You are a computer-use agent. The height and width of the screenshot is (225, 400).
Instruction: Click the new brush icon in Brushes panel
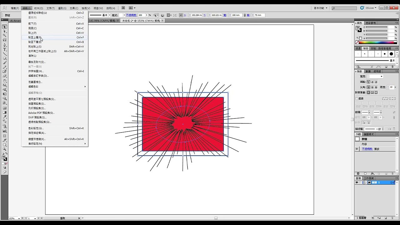386,67
